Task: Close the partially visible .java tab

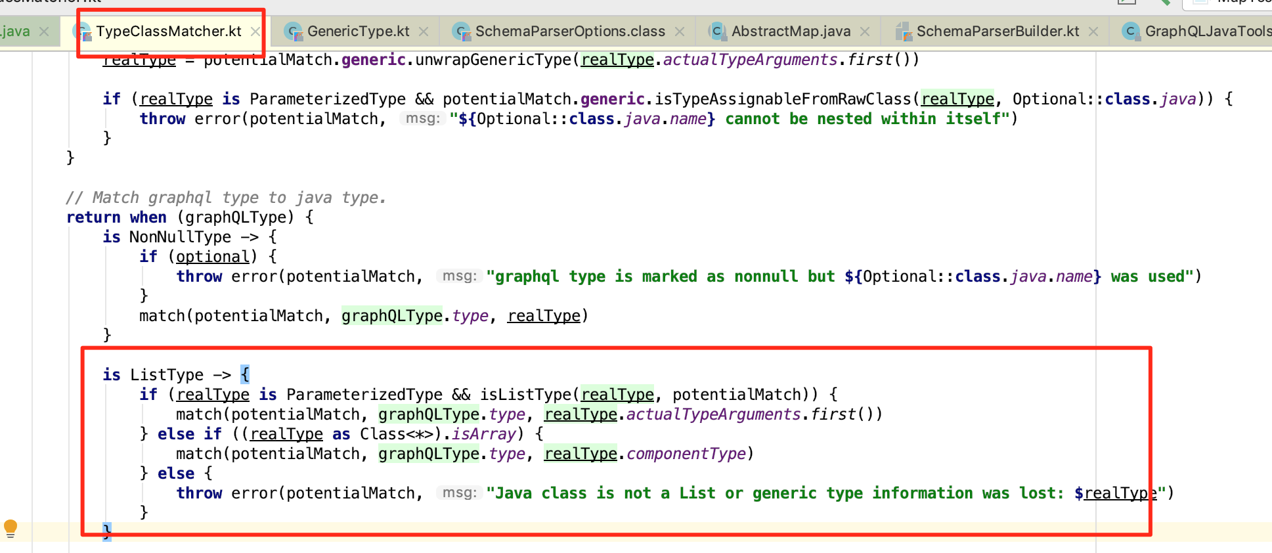Action: (44, 32)
